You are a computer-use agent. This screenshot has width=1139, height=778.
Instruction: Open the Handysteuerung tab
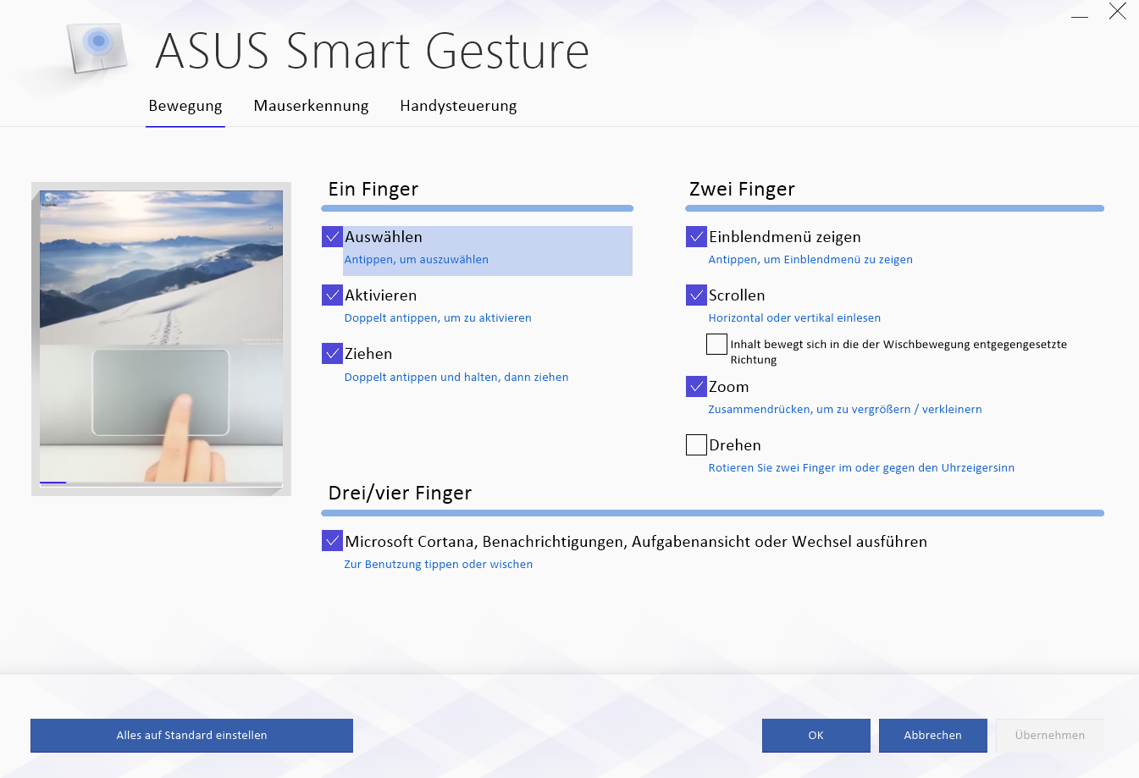(x=458, y=106)
